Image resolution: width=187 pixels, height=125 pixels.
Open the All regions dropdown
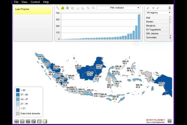[x=159, y=12]
